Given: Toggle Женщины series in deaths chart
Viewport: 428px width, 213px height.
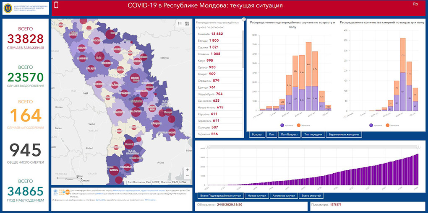Looking at the screenshot, I should pyautogui.click(x=392, y=125).
